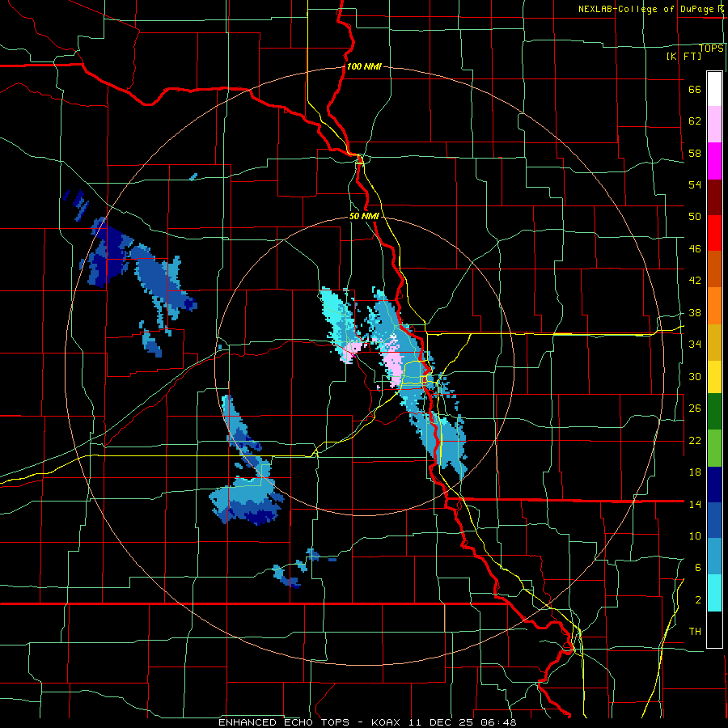Click the legend value 2
Screen dimensions: 728x728
698,600
